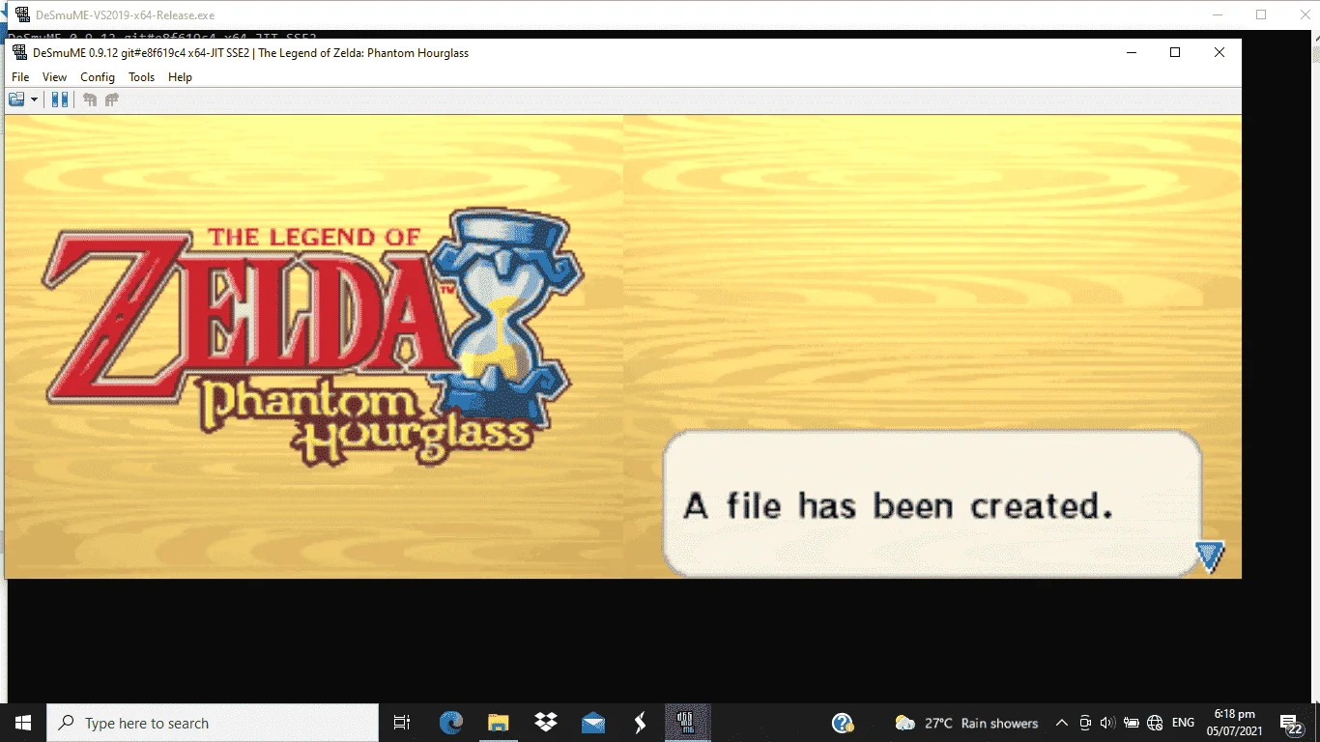
Task: Open the Config menu
Action: click(x=98, y=77)
